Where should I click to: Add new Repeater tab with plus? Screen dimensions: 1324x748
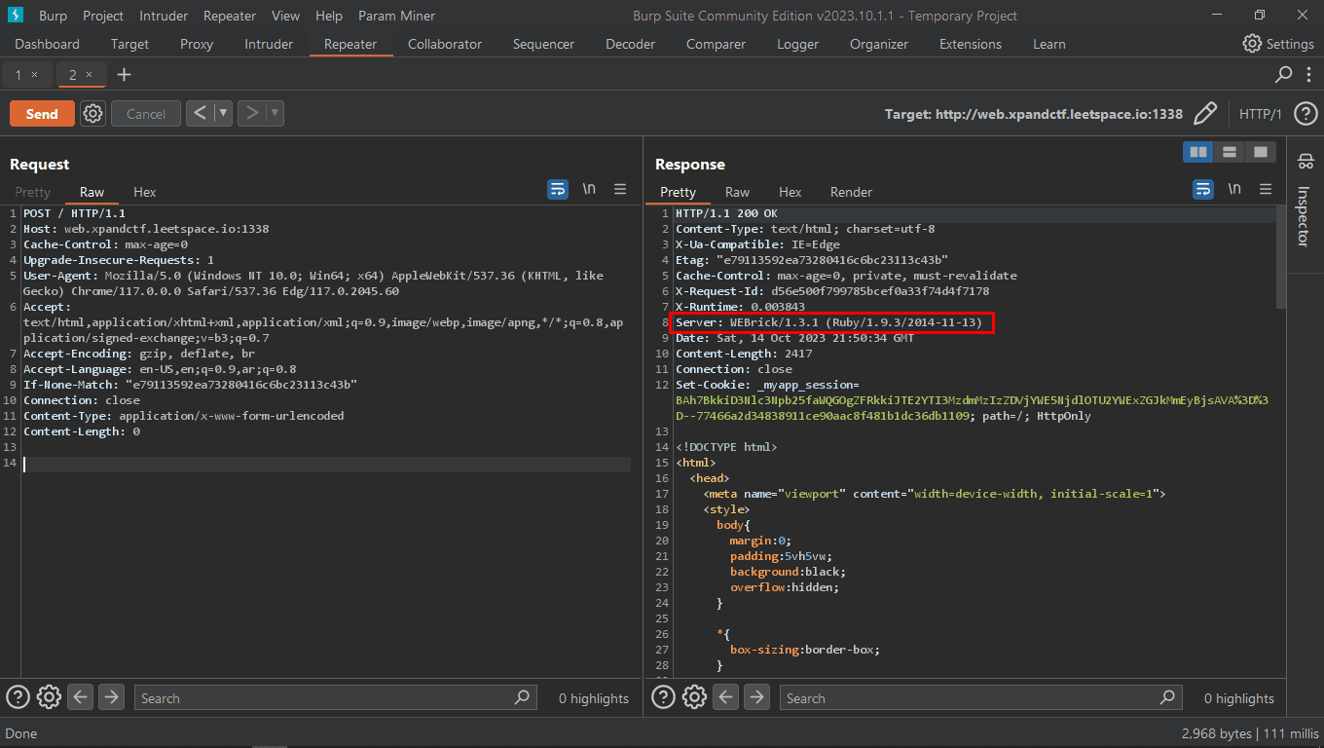tap(124, 74)
